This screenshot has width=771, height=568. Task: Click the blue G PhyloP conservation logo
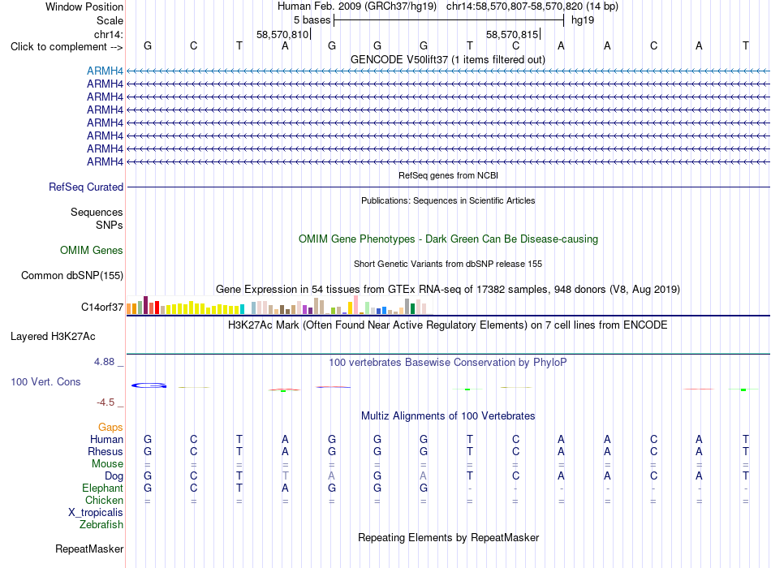[x=149, y=385]
